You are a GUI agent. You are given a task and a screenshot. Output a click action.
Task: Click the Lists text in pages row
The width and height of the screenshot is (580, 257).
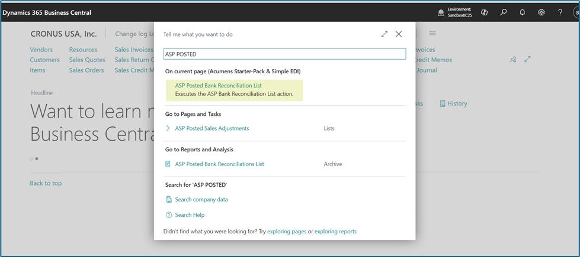coord(329,128)
